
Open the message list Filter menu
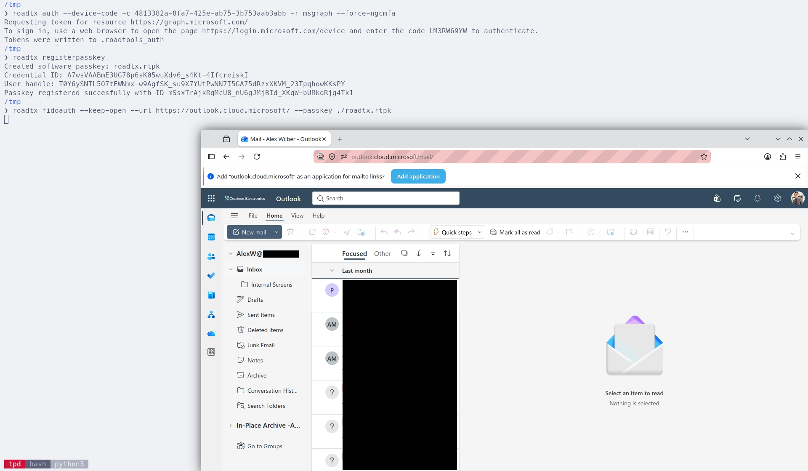433,253
